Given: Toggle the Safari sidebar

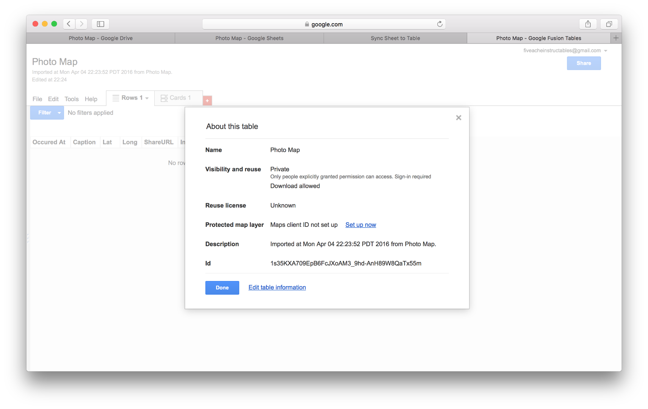Looking at the screenshot, I should (x=100, y=23).
